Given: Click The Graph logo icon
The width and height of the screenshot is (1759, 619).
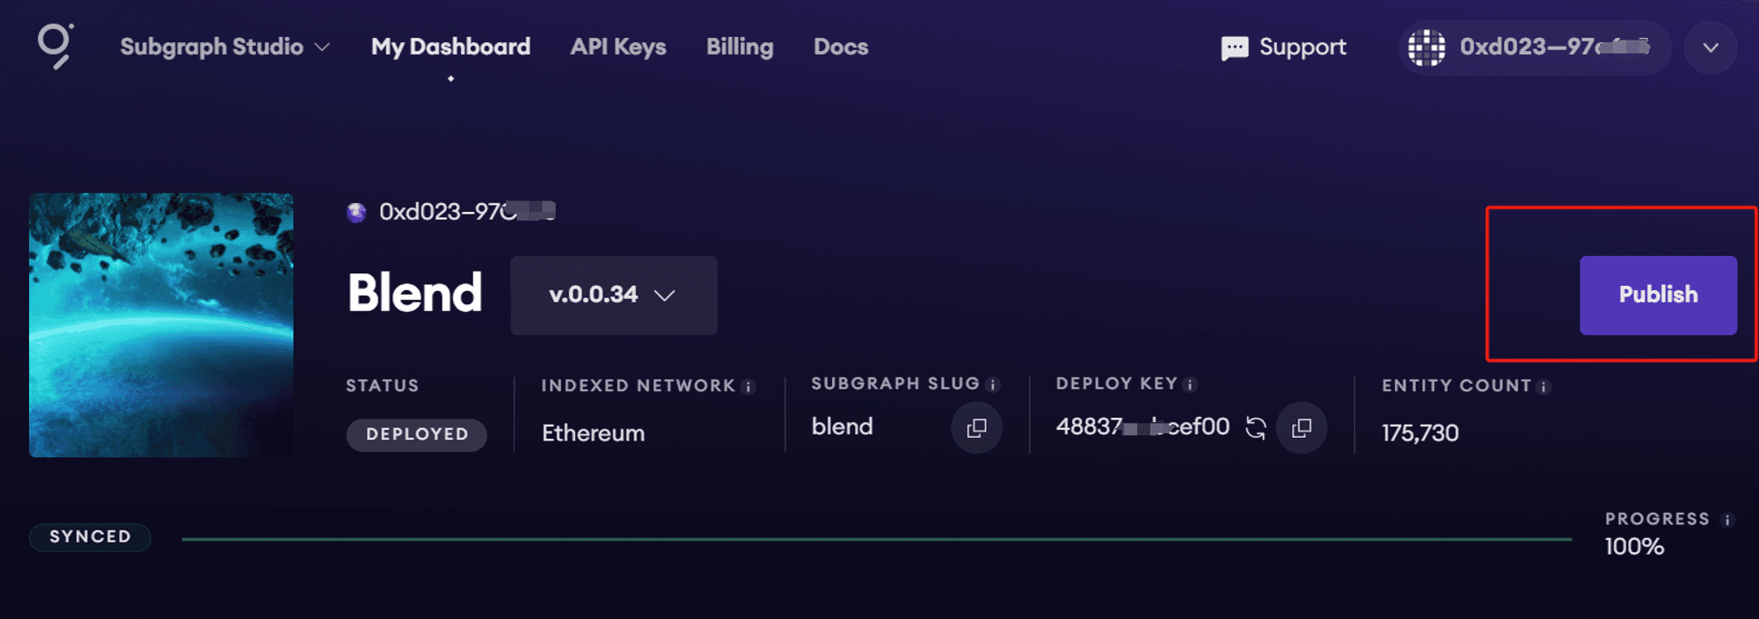Looking at the screenshot, I should (55, 46).
